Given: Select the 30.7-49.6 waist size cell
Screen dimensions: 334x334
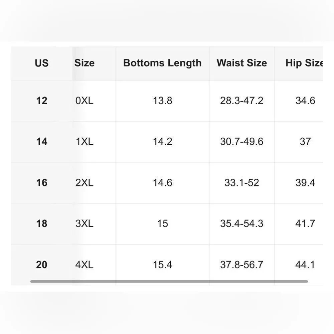Looking at the screenshot, I should tap(242, 141).
